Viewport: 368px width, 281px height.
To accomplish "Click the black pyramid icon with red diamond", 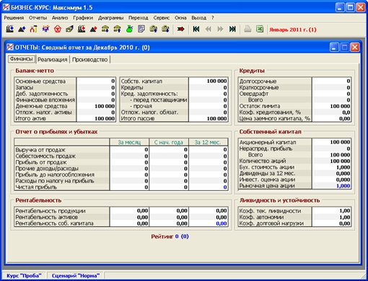I will 93,30.
